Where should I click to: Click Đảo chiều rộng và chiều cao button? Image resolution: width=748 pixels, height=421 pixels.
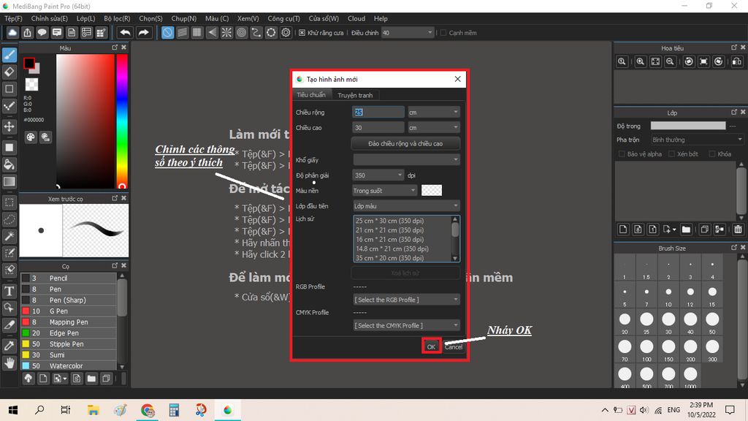405,143
